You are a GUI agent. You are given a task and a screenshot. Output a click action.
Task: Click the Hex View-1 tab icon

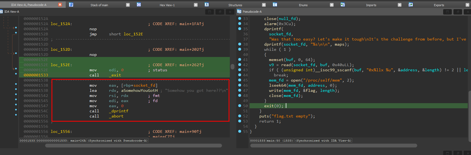click(x=139, y=5)
